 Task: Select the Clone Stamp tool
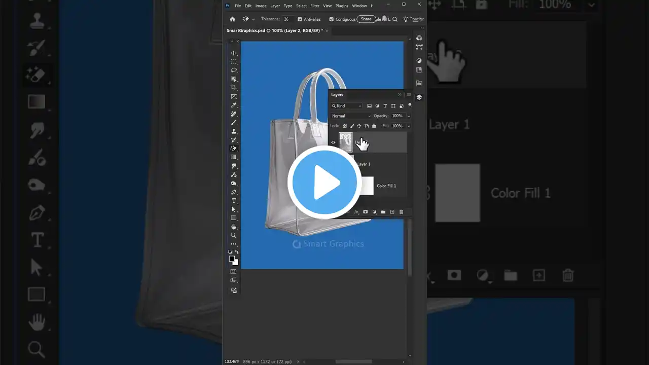click(234, 131)
